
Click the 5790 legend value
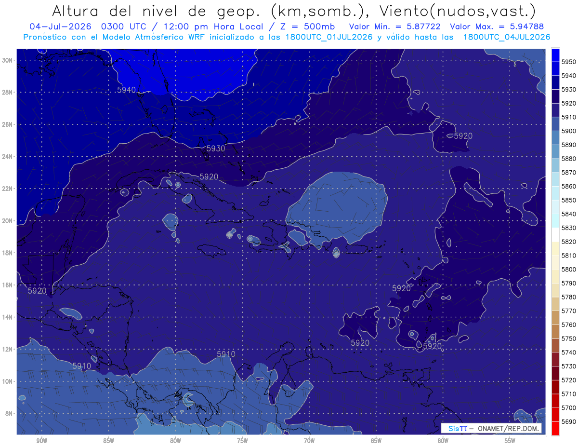tap(569, 283)
